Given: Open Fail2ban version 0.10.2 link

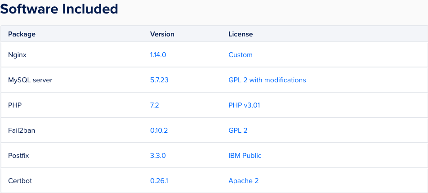Looking at the screenshot, I should click(x=159, y=130).
